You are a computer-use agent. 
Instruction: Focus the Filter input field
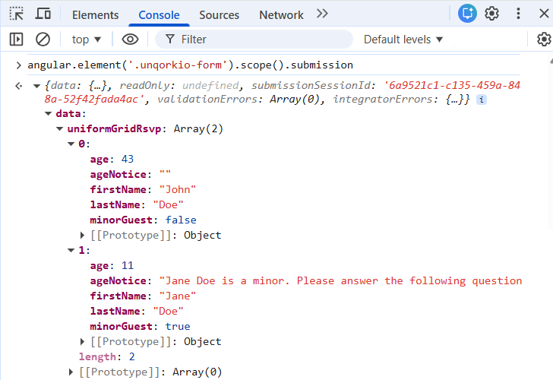click(x=254, y=40)
